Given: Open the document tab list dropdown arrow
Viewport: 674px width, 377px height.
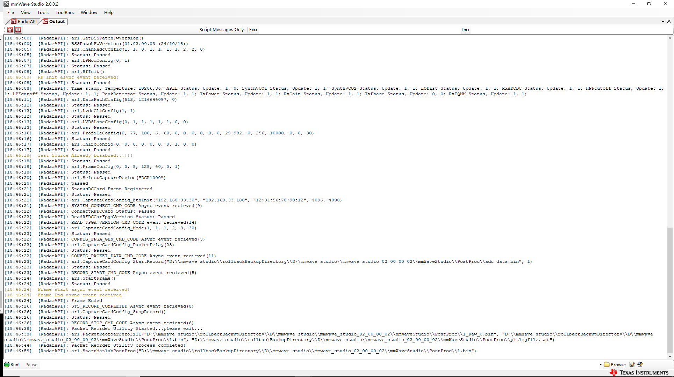Looking at the screenshot, I should click(x=663, y=22).
